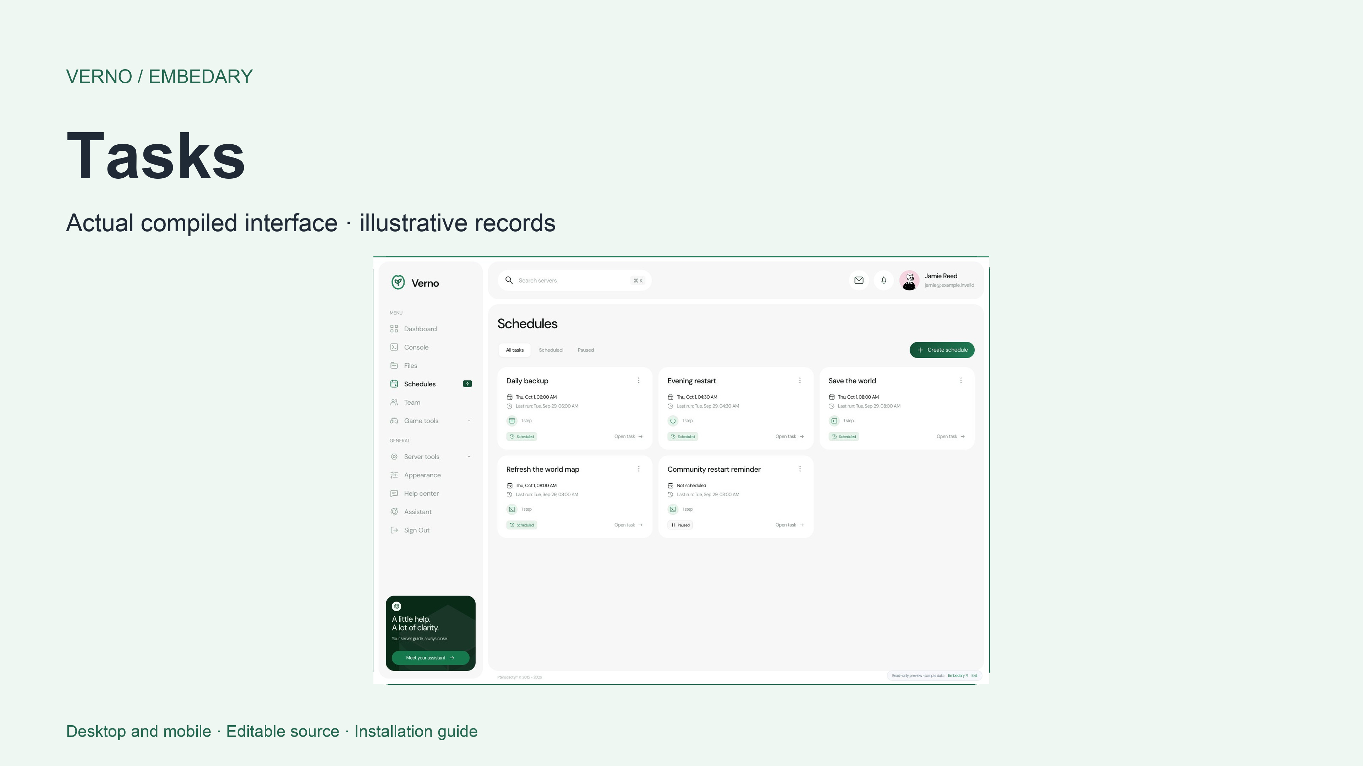Click the command step icon on Save the world
This screenshot has height=766, width=1363.
(x=834, y=421)
